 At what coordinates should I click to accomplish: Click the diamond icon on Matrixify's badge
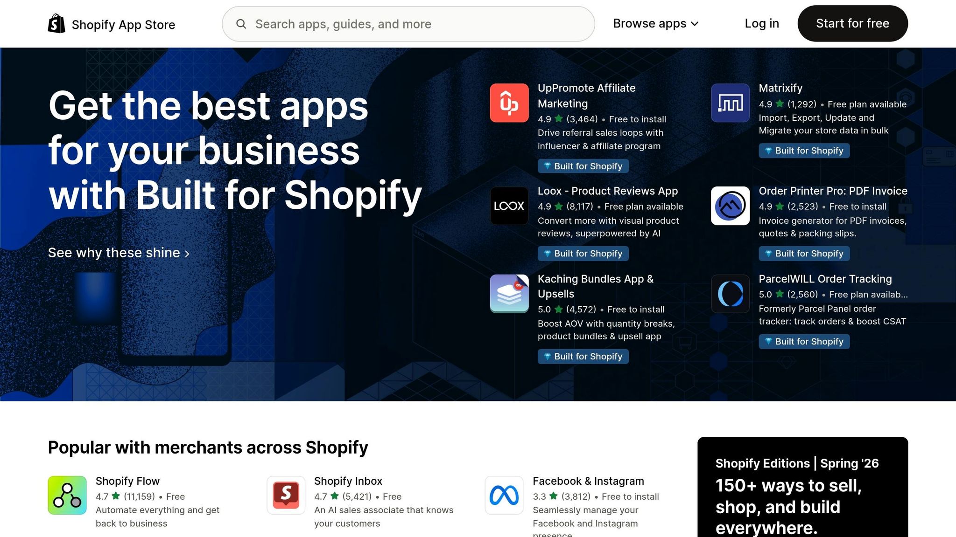(768, 151)
